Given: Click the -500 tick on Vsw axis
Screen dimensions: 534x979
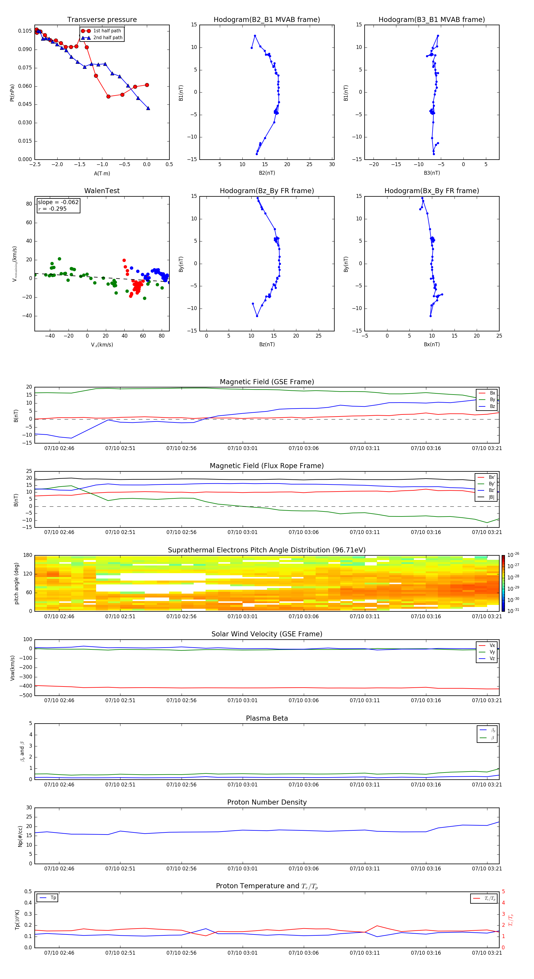Looking at the screenshot, I should point(26,695).
